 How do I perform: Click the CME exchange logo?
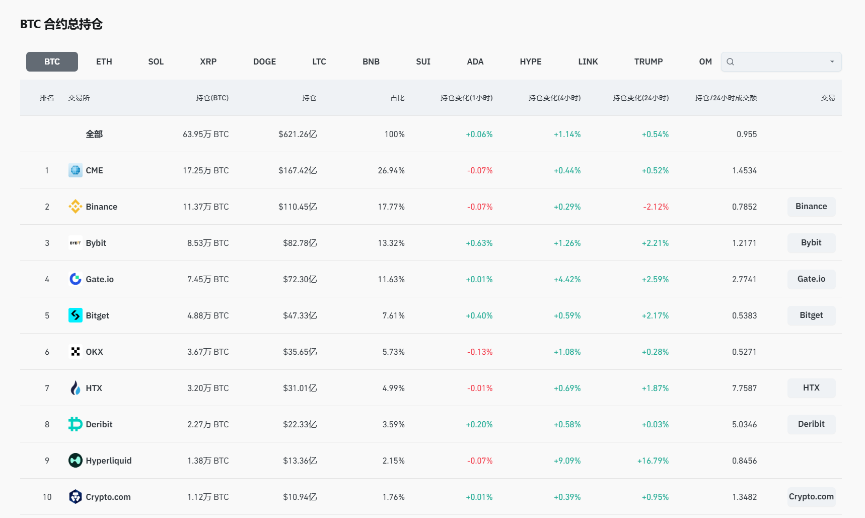(x=75, y=170)
